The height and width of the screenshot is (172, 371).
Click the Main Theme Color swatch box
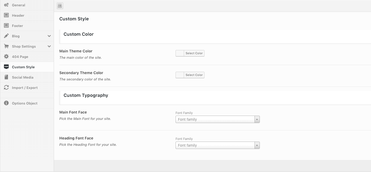click(x=180, y=53)
